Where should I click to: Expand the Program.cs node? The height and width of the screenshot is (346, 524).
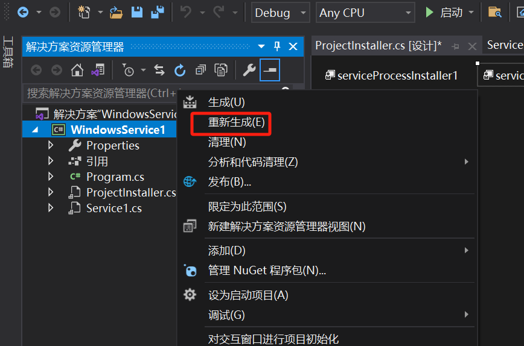51,176
